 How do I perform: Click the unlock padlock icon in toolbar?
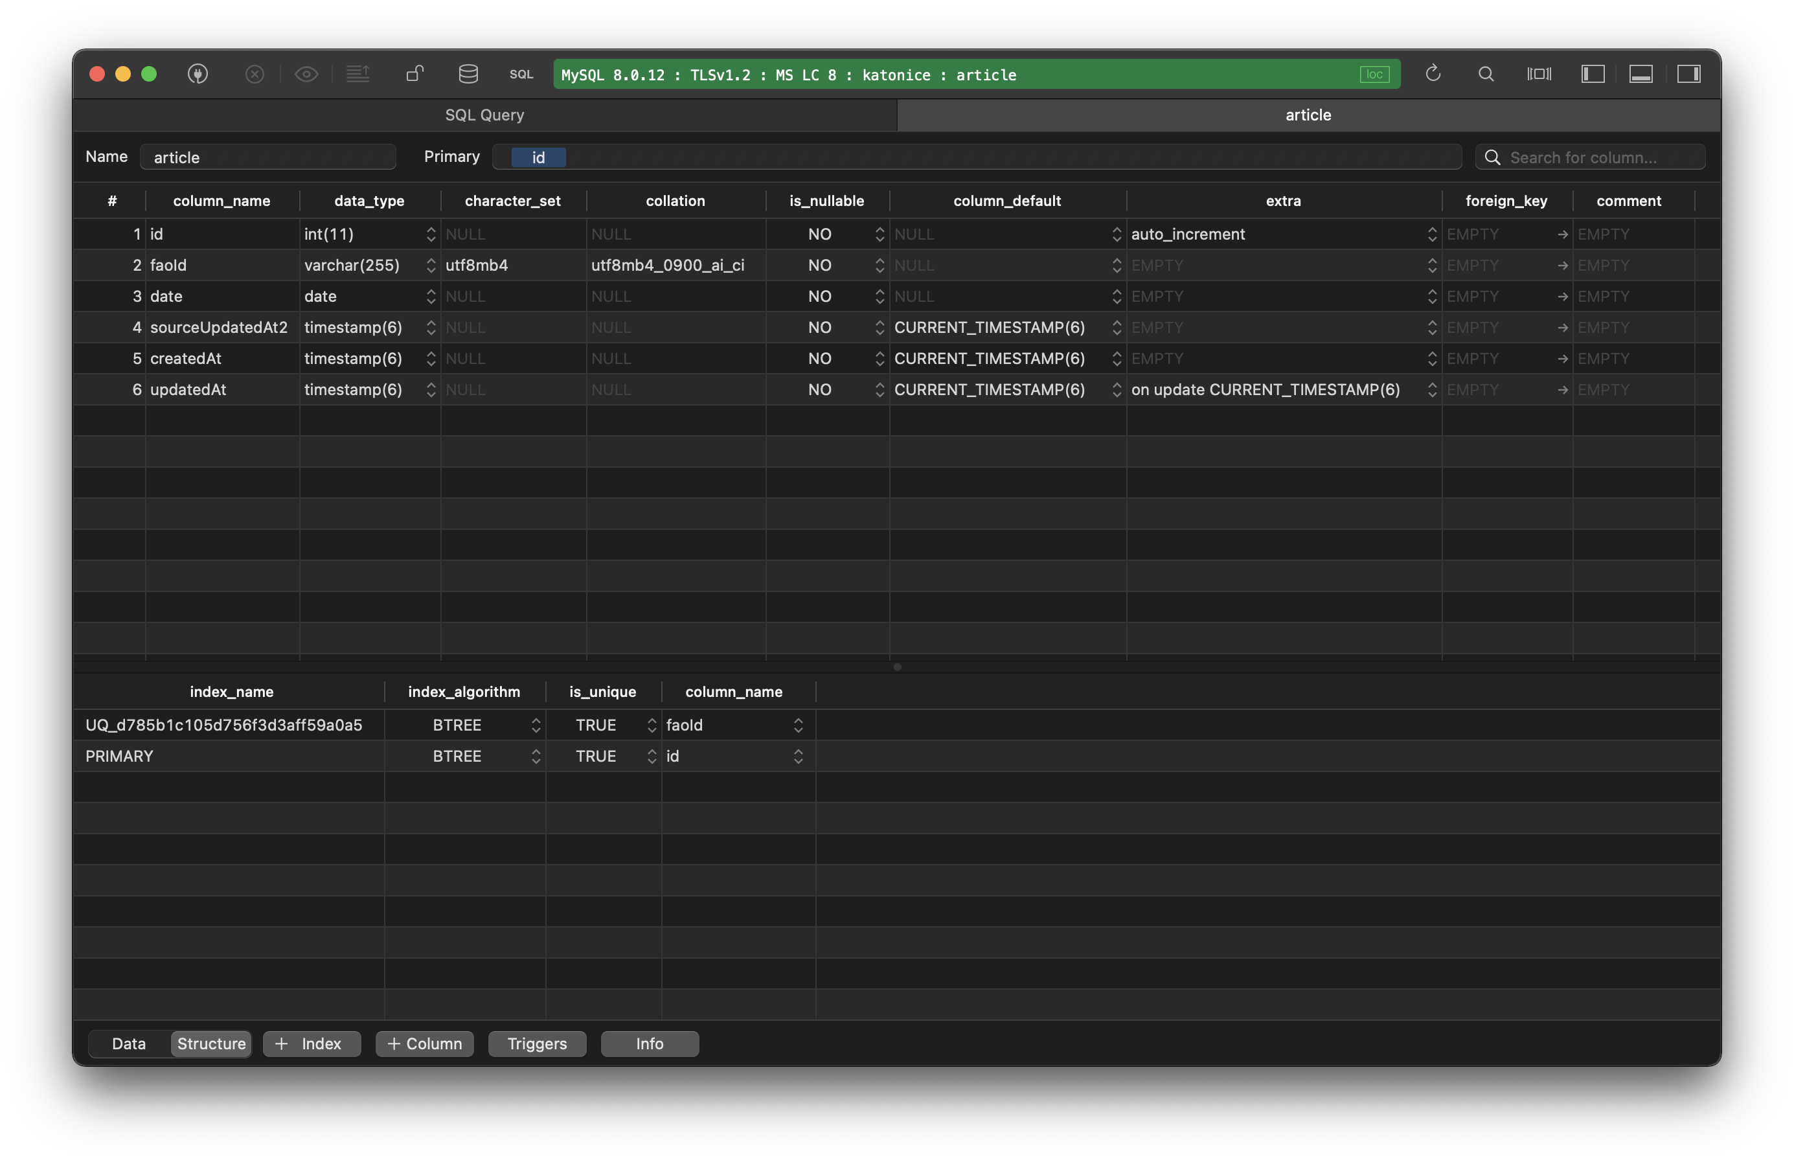[x=414, y=74]
